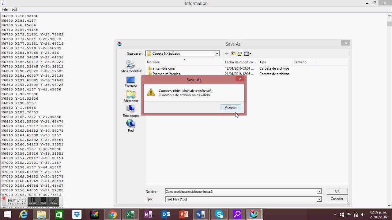Open the File menu in the Information window

tap(5, 9)
